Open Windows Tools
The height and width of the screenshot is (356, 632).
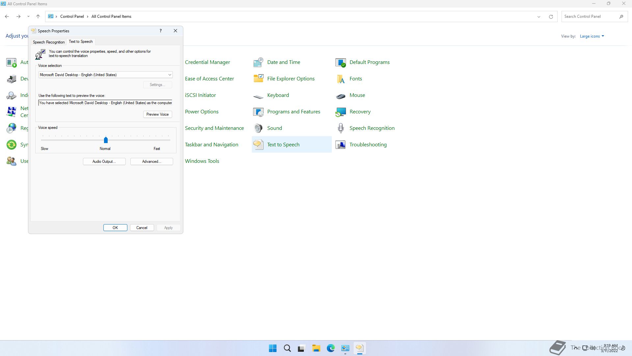202,161
